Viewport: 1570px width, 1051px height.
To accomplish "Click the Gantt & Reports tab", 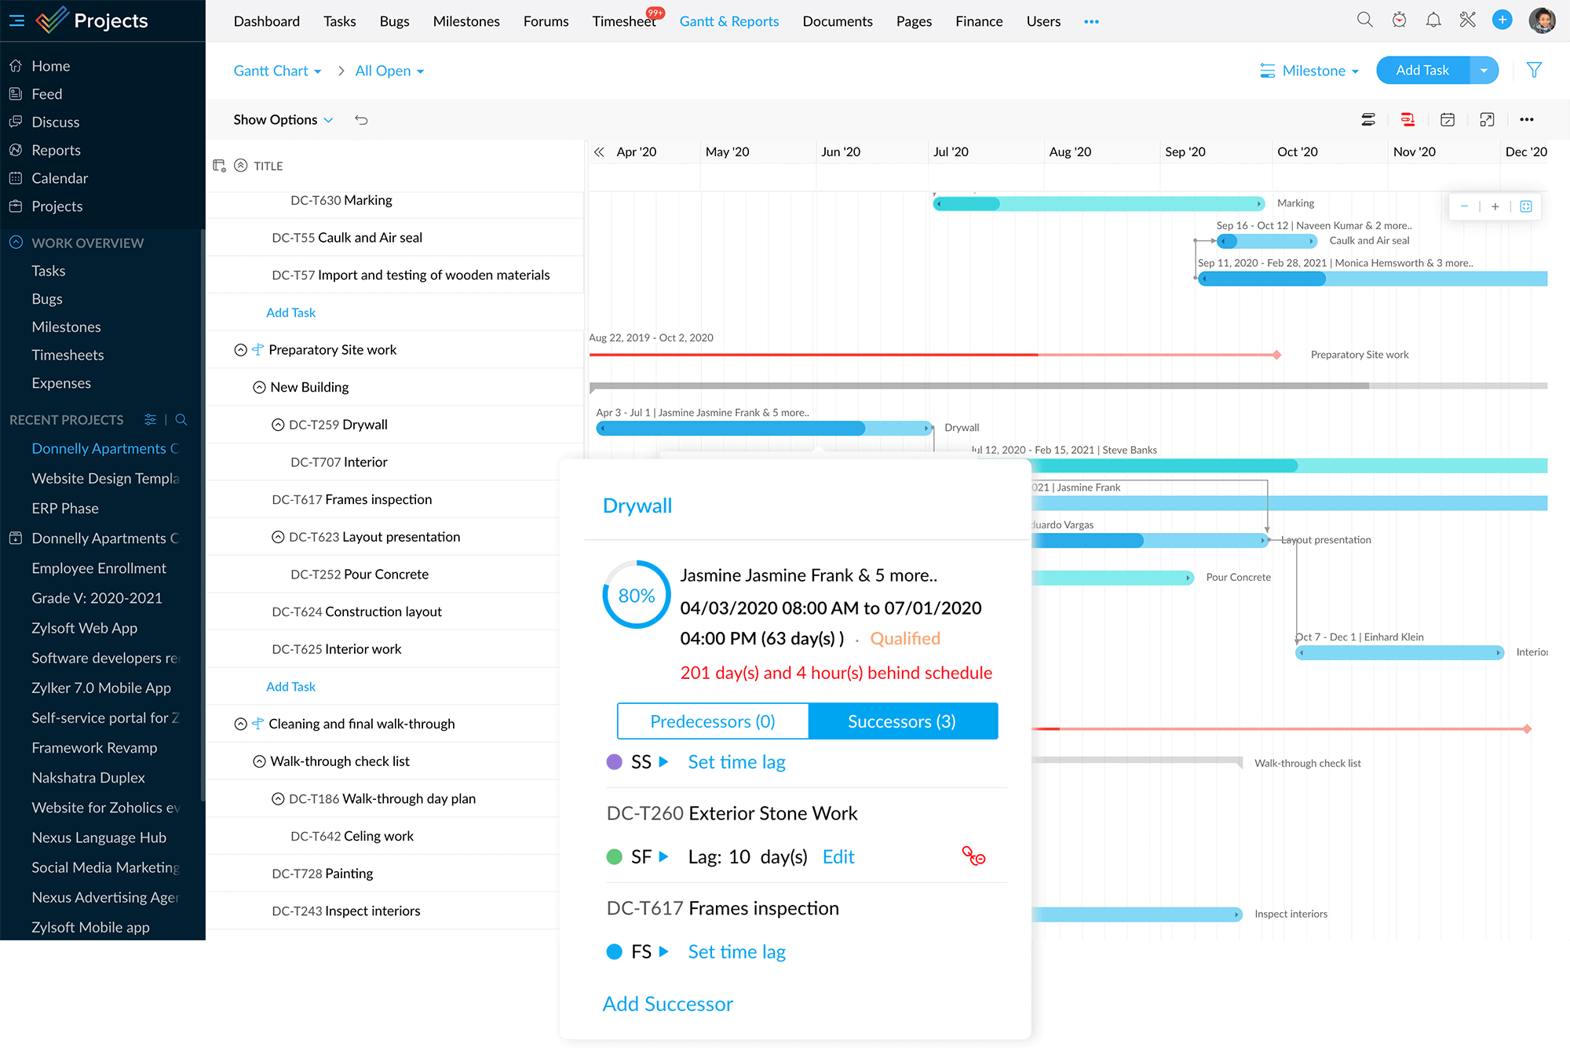I will [728, 21].
